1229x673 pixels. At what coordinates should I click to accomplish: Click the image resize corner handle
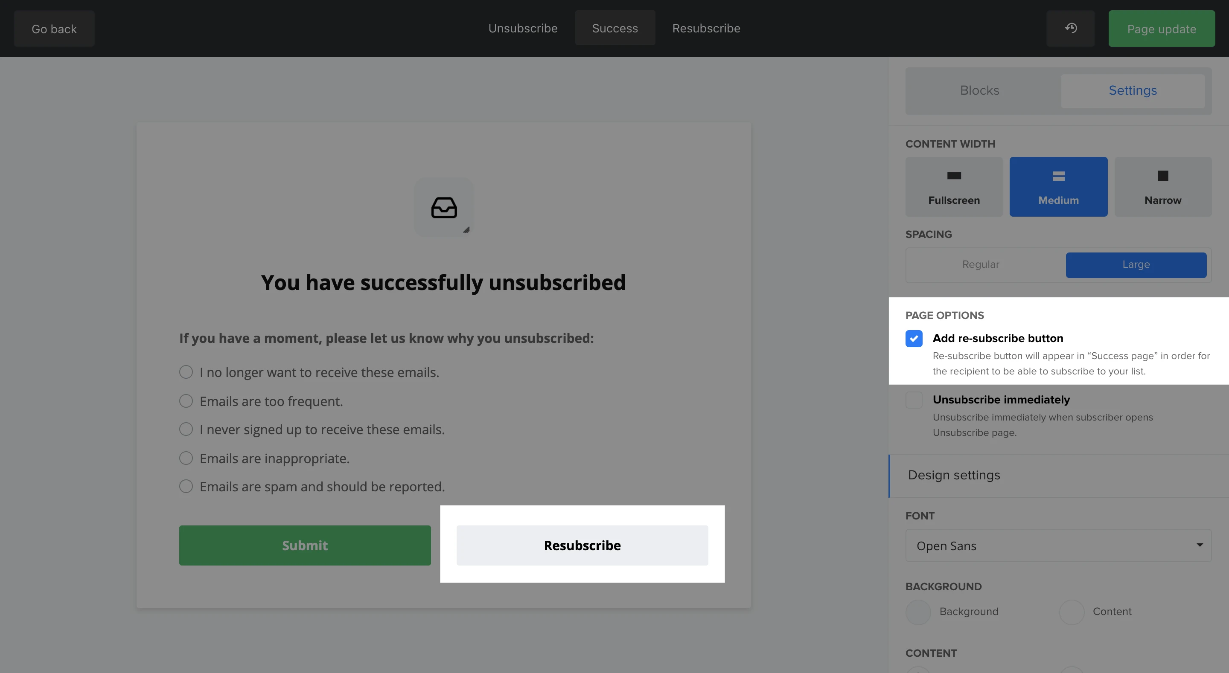pyautogui.click(x=466, y=230)
